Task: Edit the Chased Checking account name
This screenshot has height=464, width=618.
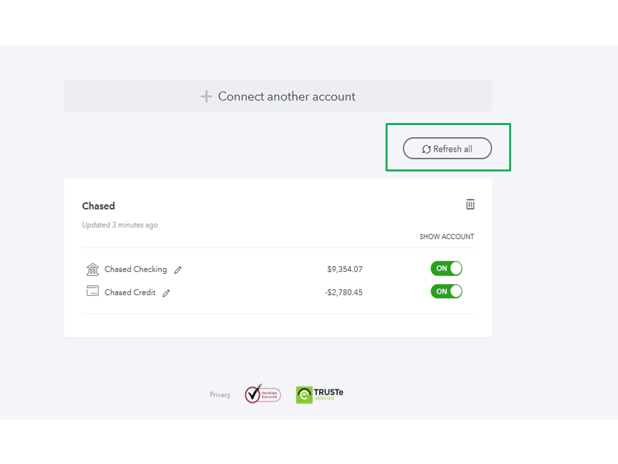Action: tap(178, 270)
